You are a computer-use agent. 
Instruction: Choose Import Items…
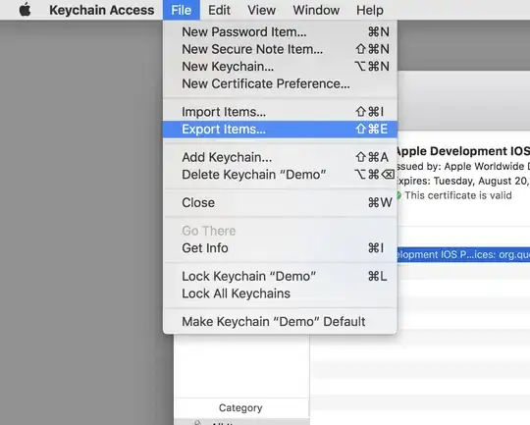point(280,112)
